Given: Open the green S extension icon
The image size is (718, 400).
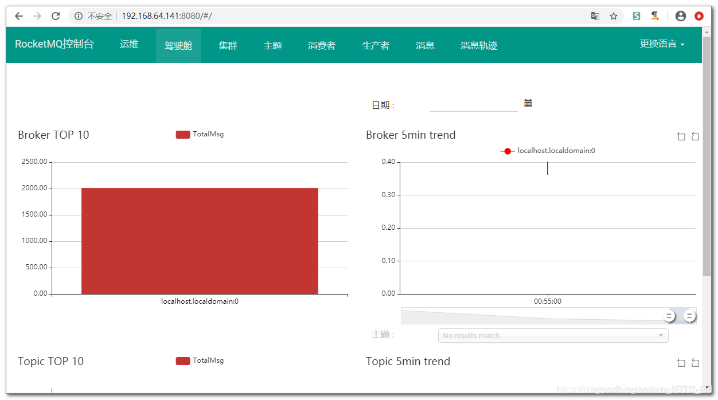Looking at the screenshot, I should [637, 16].
